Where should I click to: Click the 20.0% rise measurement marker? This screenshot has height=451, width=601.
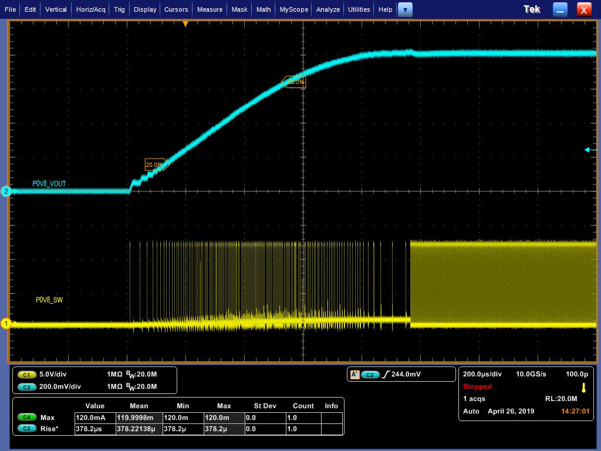[156, 164]
